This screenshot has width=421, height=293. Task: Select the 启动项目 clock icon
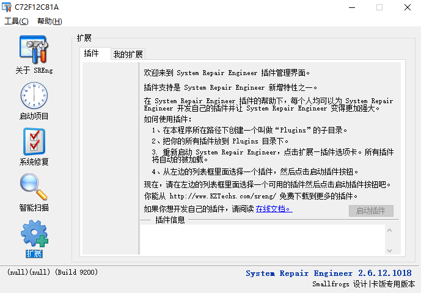click(34, 95)
